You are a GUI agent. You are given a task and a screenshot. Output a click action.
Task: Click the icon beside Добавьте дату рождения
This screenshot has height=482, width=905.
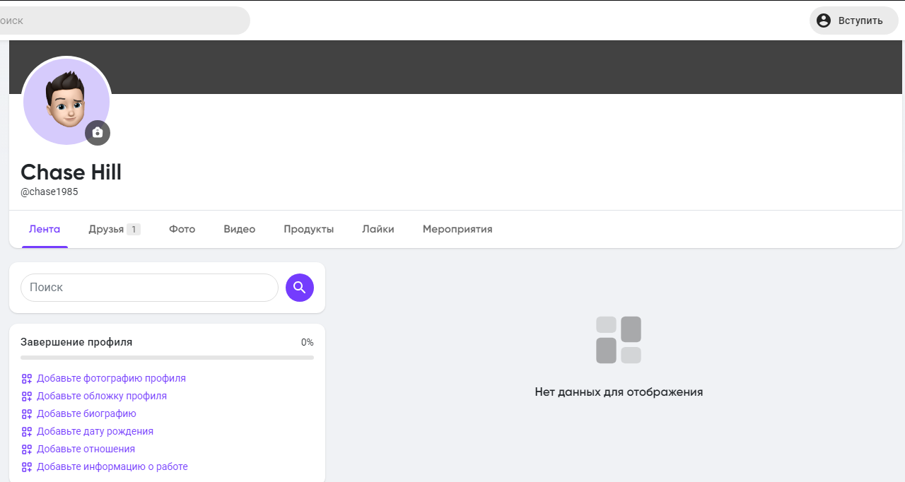pyautogui.click(x=27, y=432)
